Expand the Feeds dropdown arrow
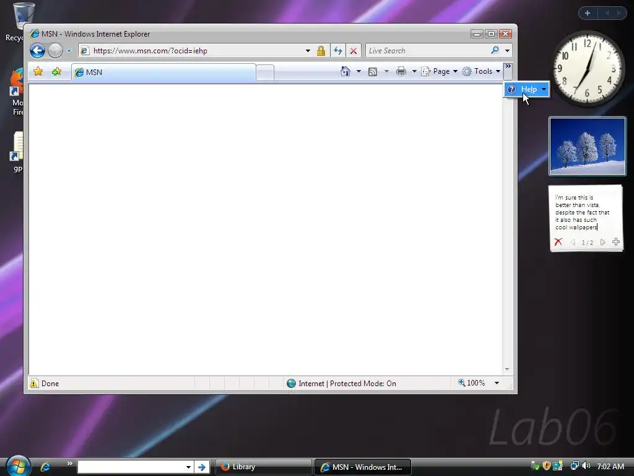The height and width of the screenshot is (476, 634). 386,72
